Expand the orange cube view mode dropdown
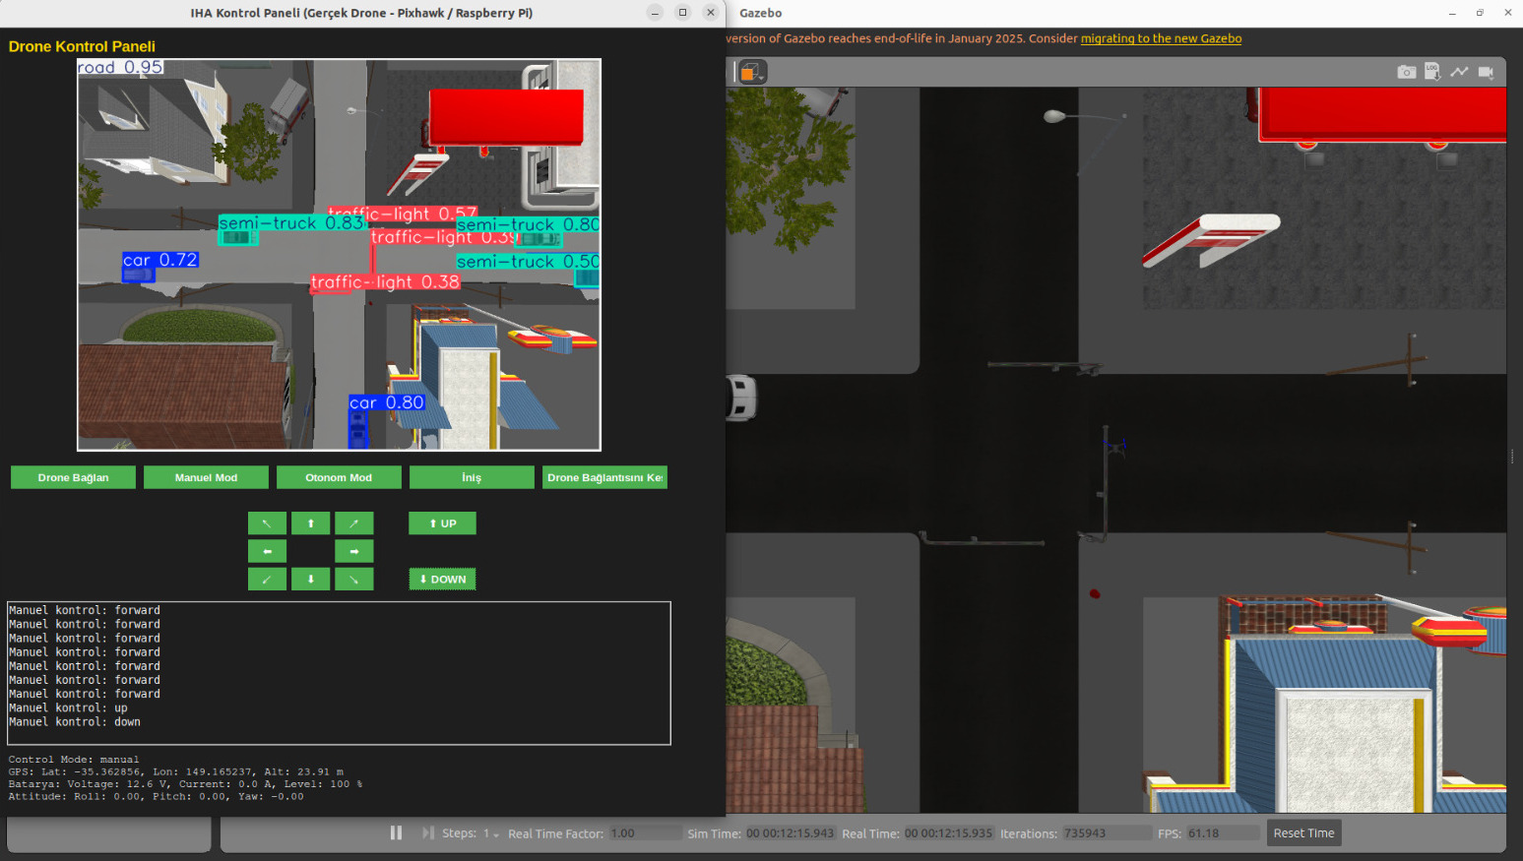 tap(752, 73)
